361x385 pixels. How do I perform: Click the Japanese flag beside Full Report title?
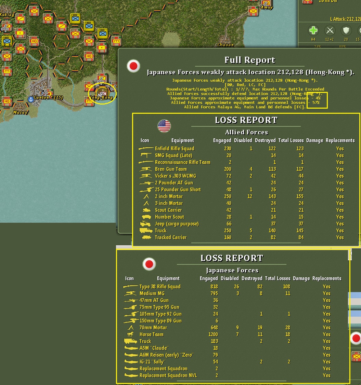point(133,66)
